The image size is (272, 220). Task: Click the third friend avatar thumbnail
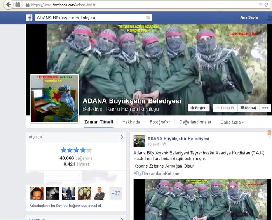[x=68, y=193]
